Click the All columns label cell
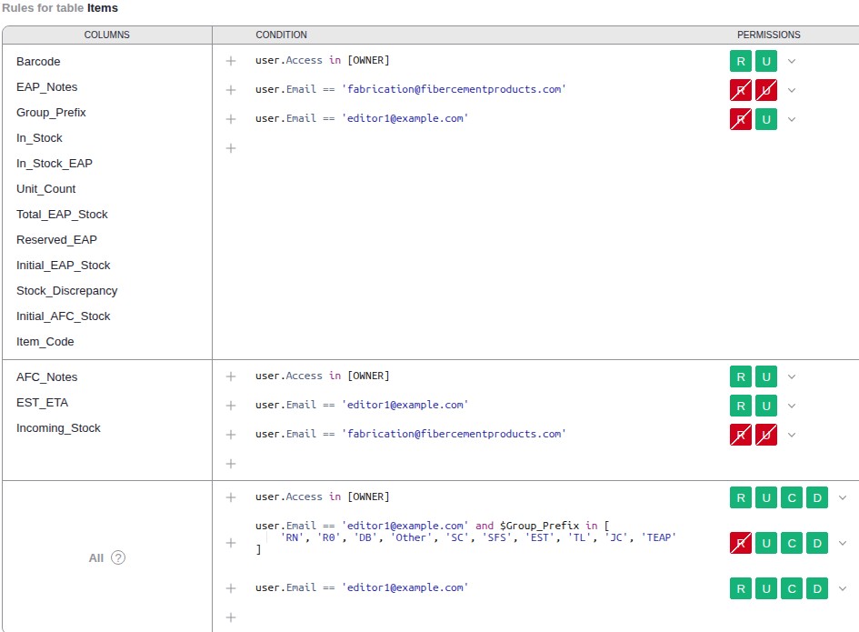 tap(96, 557)
